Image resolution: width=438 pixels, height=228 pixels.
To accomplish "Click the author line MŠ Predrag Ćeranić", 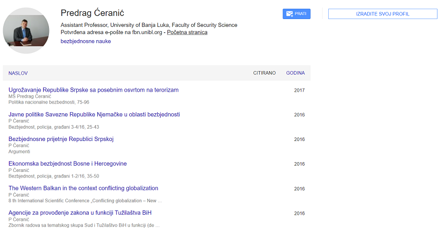I will pyautogui.click(x=30, y=96).
